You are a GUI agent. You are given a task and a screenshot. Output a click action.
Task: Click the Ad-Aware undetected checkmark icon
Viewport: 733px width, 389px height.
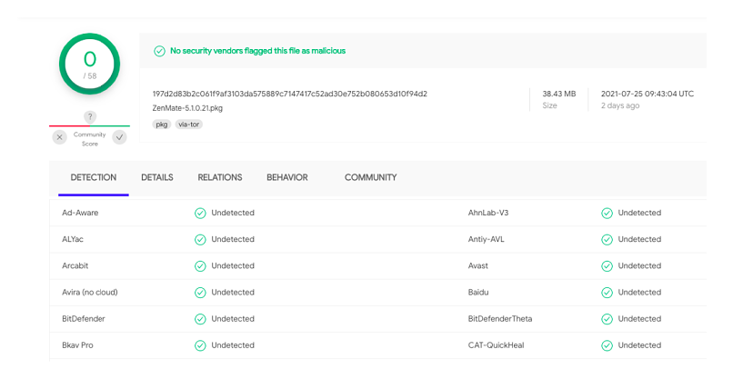(200, 213)
